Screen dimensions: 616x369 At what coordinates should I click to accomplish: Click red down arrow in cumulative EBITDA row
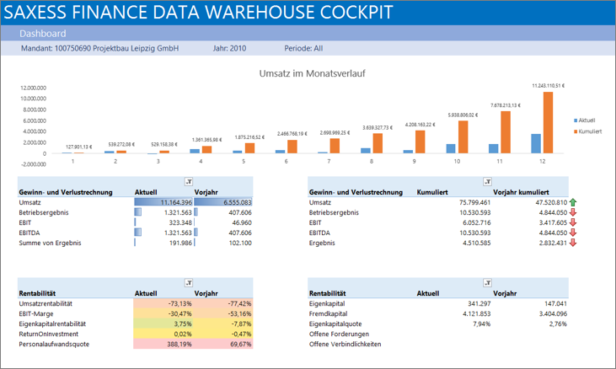coord(574,233)
